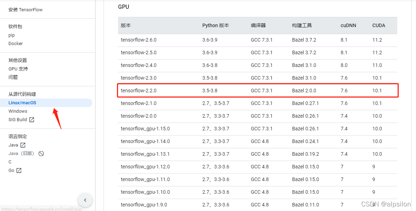
Task: Click the 编译器 column header
Action: tap(258, 25)
